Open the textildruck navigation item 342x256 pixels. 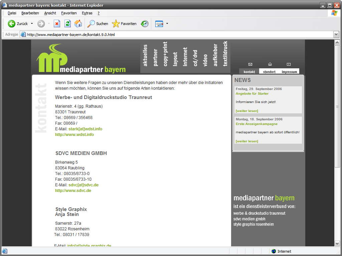[x=225, y=54]
